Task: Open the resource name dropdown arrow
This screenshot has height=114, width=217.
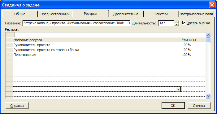Action: 178,89
